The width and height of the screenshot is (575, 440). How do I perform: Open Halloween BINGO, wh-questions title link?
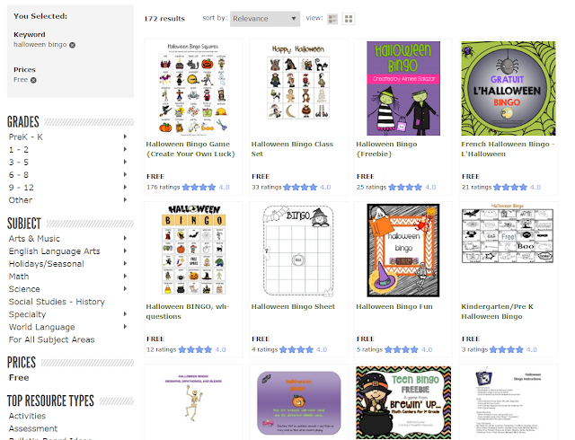(188, 312)
